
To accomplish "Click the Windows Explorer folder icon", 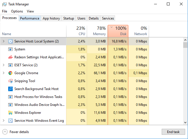I will pos(10,113).
